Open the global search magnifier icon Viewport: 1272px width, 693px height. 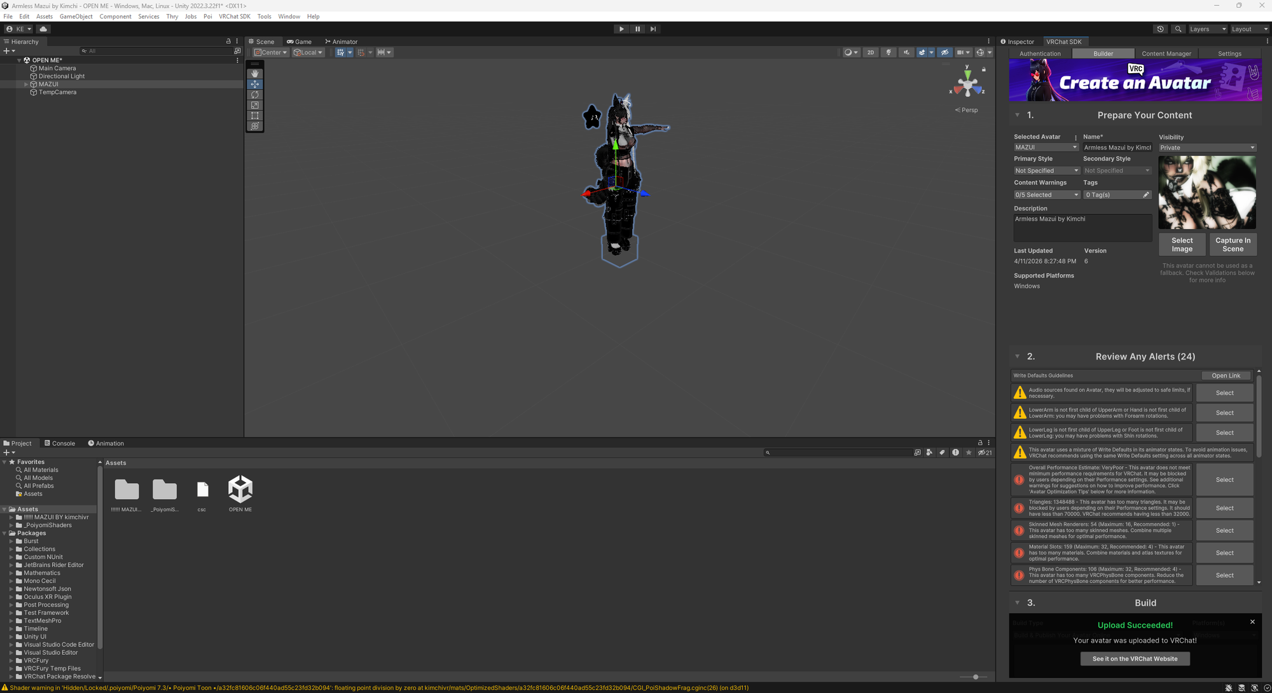point(1178,29)
